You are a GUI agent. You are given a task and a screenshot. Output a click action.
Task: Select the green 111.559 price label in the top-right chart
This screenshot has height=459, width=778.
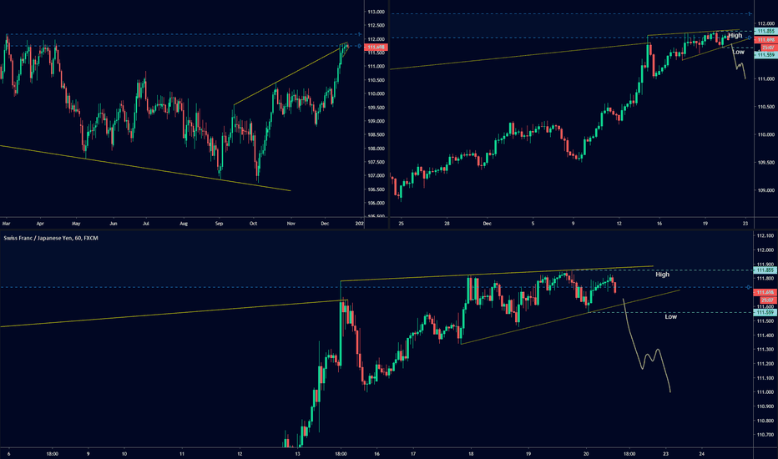765,55
